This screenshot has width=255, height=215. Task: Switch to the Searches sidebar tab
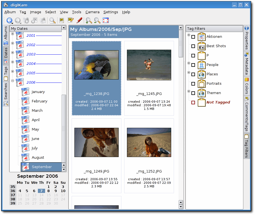tap(6, 94)
